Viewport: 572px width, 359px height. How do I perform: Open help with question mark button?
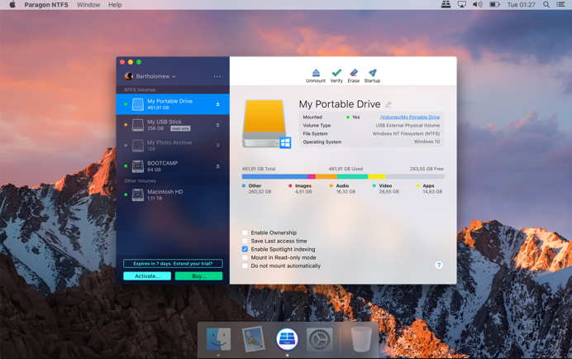click(439, 266)
